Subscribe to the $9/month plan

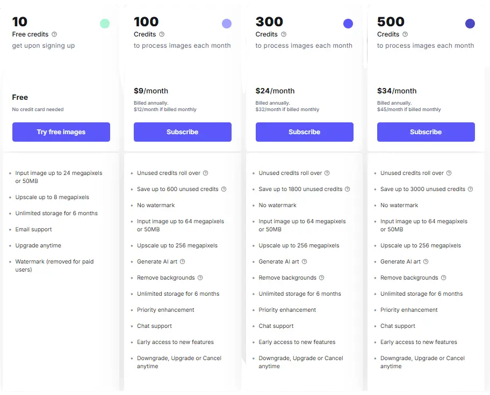[x=183, y=132]
